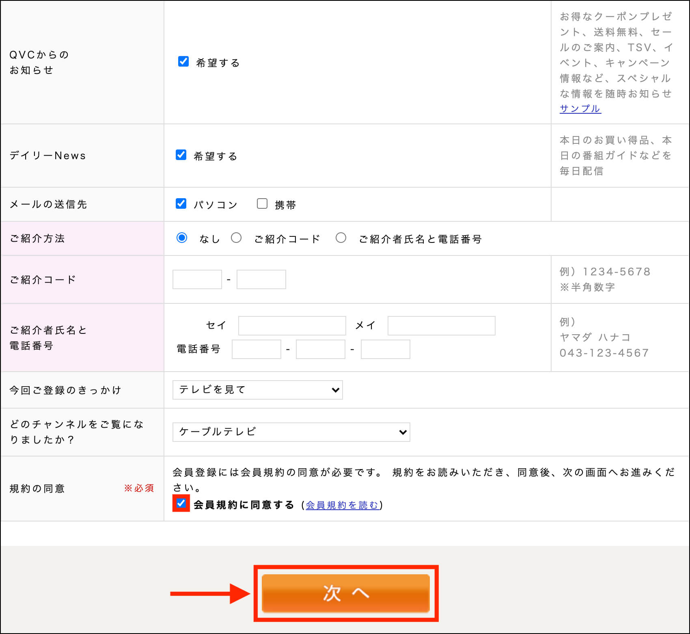Focus the セイ name field
Screen dimensions: 690x634
[x=292, y=326]
